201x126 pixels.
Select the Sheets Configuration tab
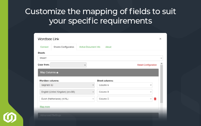pyautogui.click(x=64, y=47)
